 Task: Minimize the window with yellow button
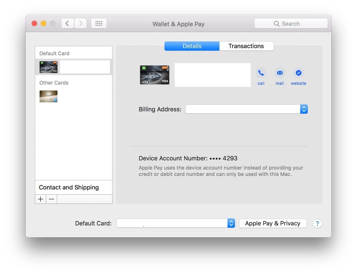coord(44,23)
